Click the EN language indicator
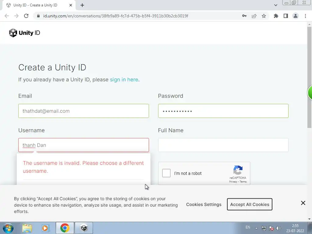 point(248,227)
